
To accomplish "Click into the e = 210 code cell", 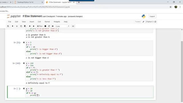I will click(89, 71).
